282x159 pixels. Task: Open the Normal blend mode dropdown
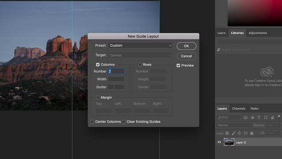tap(234, 125)
